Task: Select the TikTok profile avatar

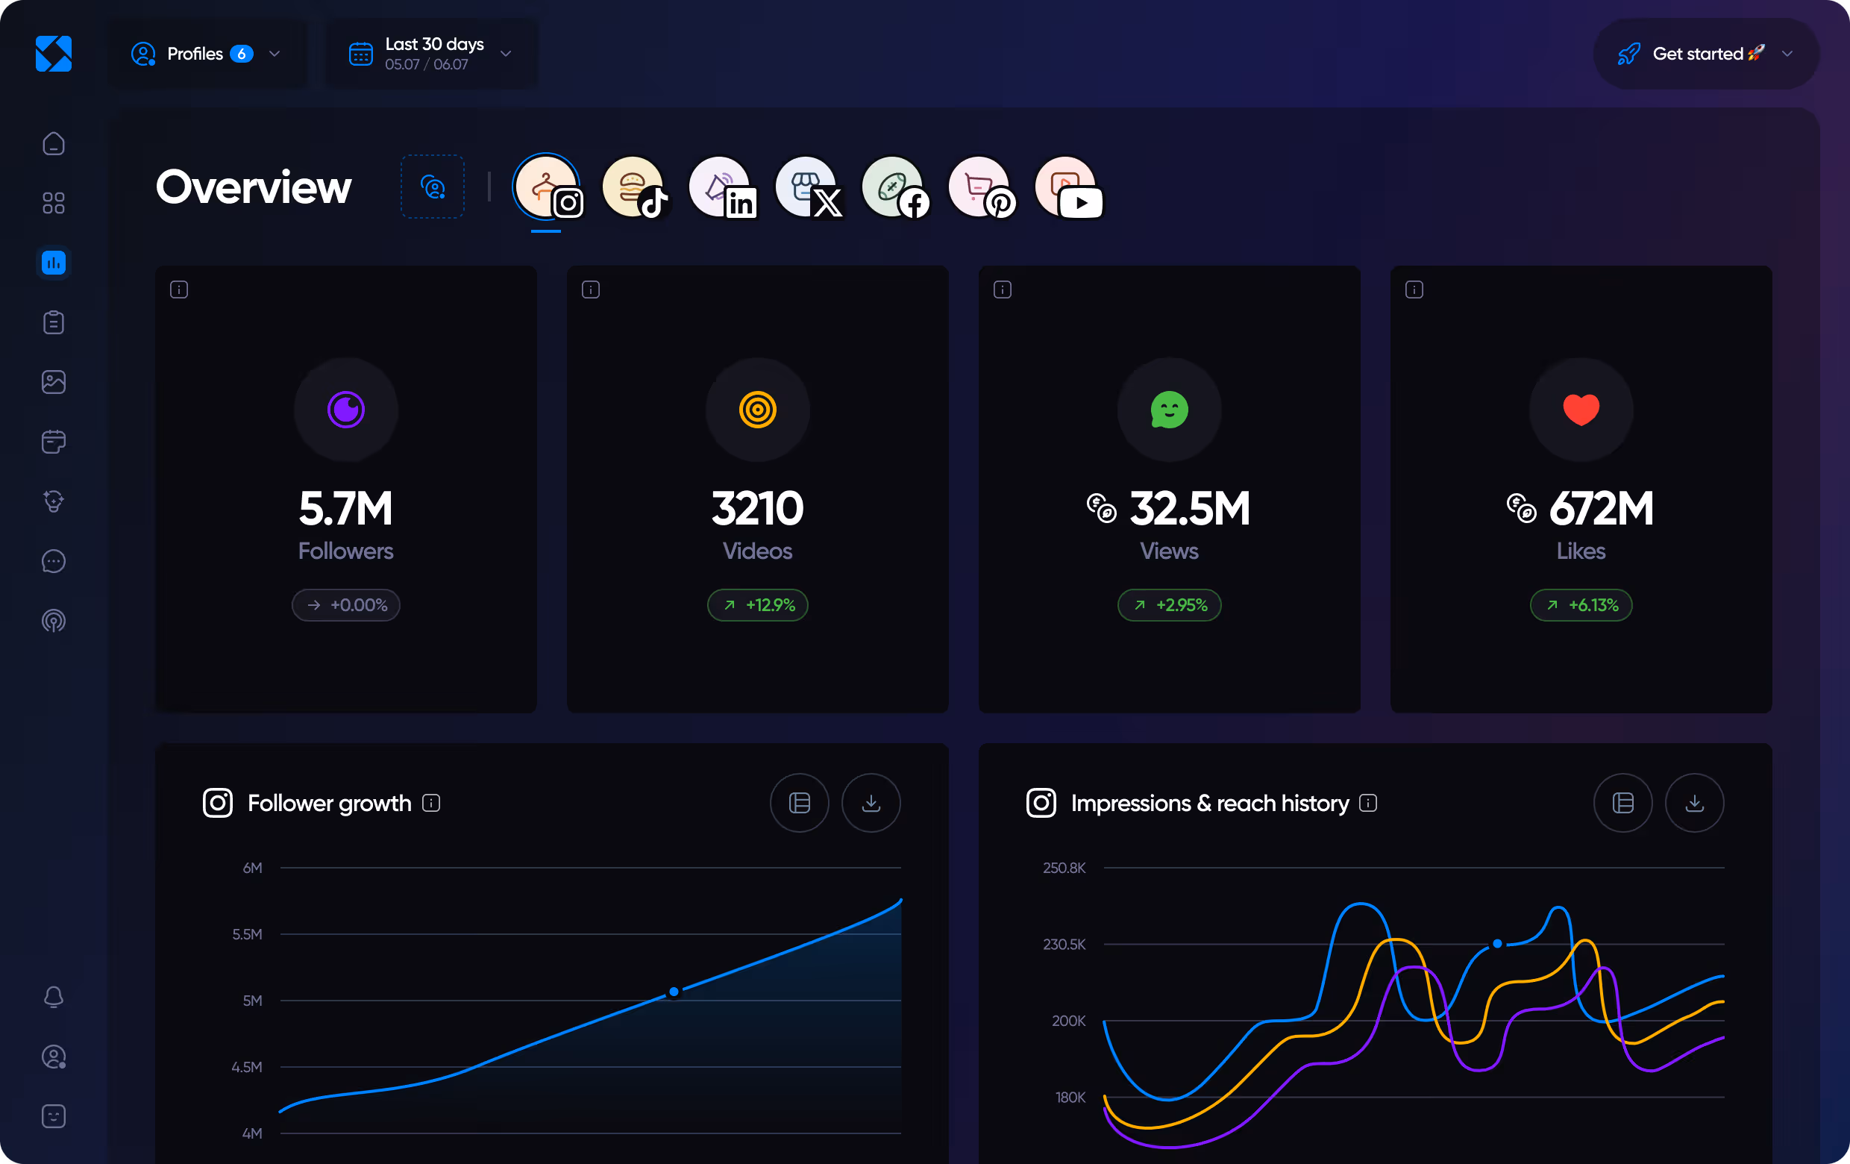Action: click(x=635, y=187)
